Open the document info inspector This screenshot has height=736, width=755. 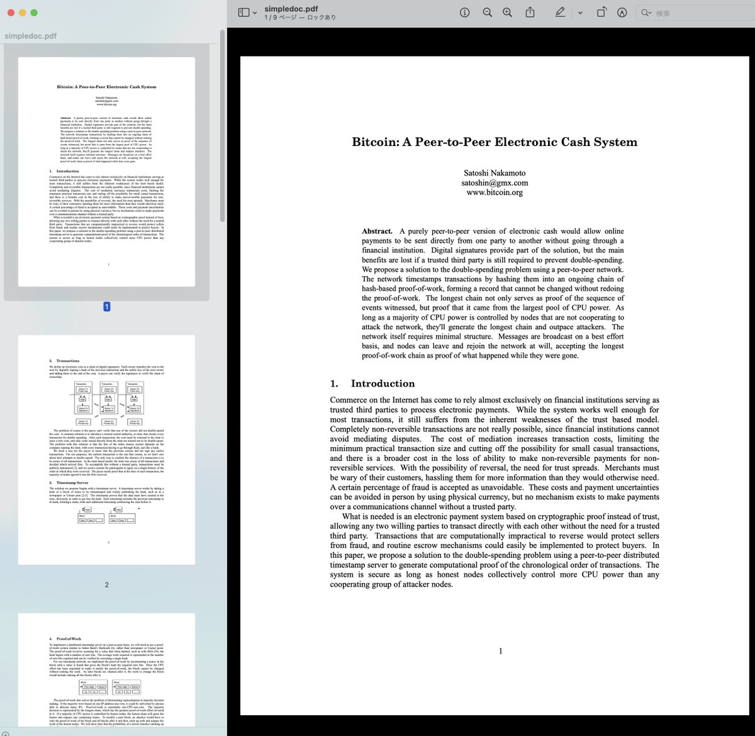(465, 13)
